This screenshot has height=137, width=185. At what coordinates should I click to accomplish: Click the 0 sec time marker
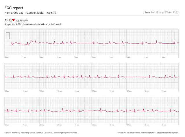coord(7,57)
